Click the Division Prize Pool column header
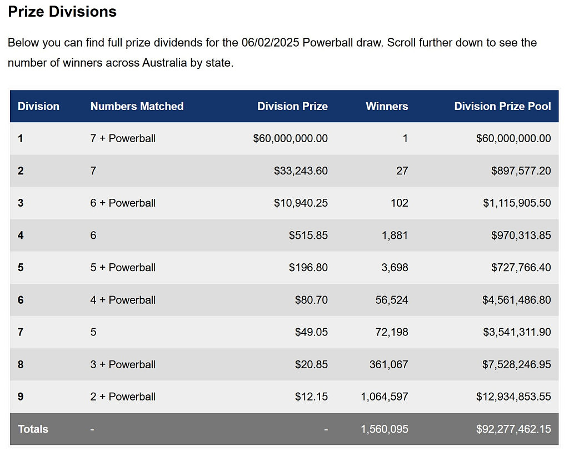The height and width of the screenshot is (456, 569). coord(502,106)
